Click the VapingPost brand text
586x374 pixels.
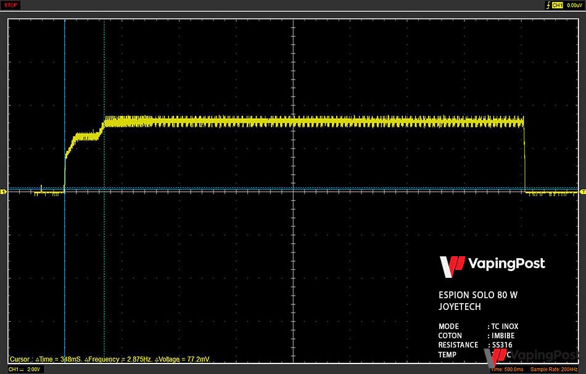(x=506, y=264)
